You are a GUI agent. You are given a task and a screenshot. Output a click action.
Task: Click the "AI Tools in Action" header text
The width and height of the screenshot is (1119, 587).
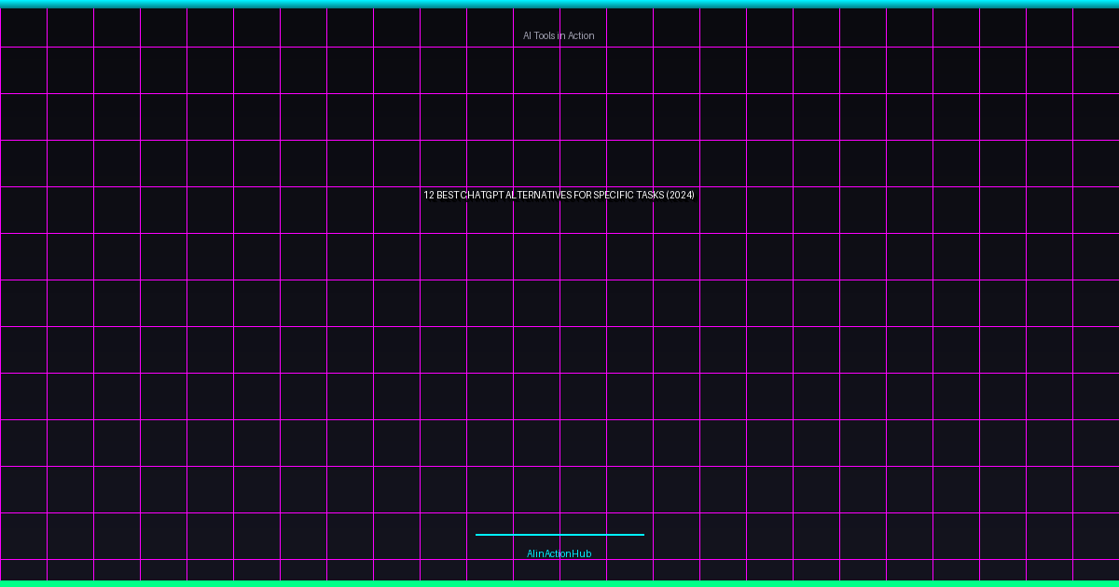pyautogui.click(x=559, y=35)
